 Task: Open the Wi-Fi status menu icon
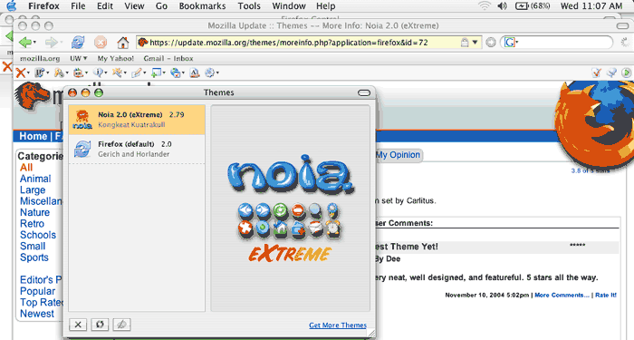[484, 5]
